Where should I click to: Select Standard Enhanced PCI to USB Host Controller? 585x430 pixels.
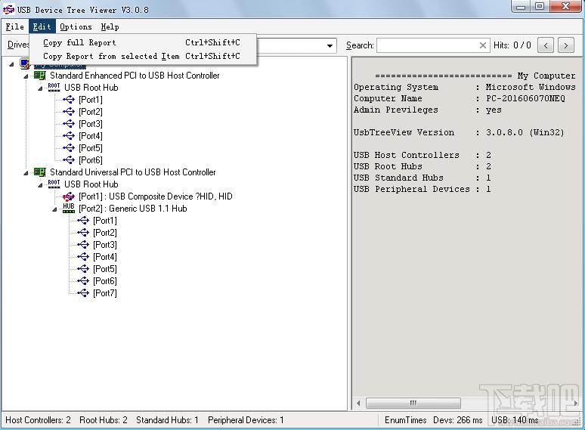tap(135, 76)
